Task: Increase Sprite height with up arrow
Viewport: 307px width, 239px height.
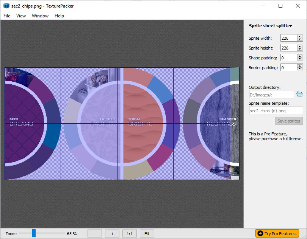Action: pos(300,46)
